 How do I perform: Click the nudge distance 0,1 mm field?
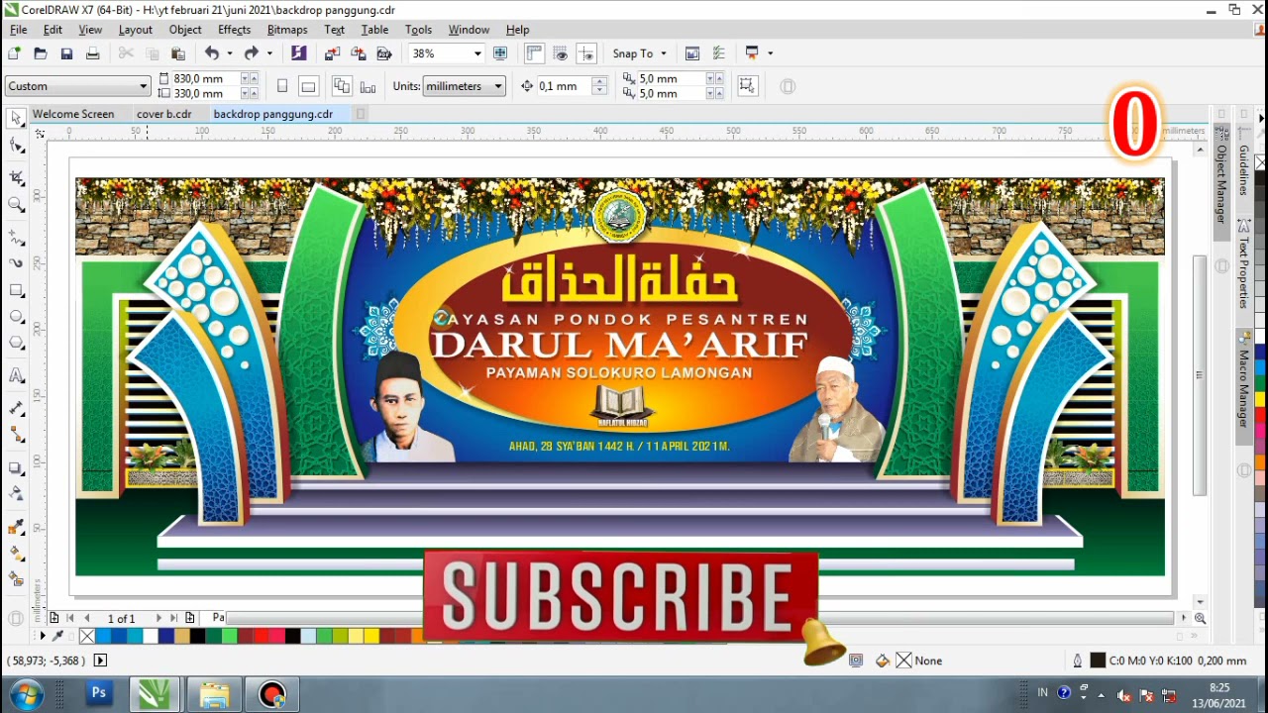click(x=563, y=86)
